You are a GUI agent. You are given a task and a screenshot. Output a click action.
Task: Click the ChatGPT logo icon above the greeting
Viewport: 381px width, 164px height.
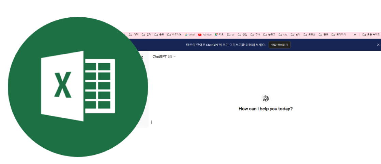point(265,98)
